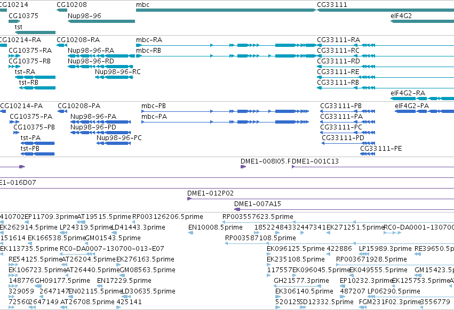
Task: Click the CG33111-PA protein label
Action: pos(341,117)
